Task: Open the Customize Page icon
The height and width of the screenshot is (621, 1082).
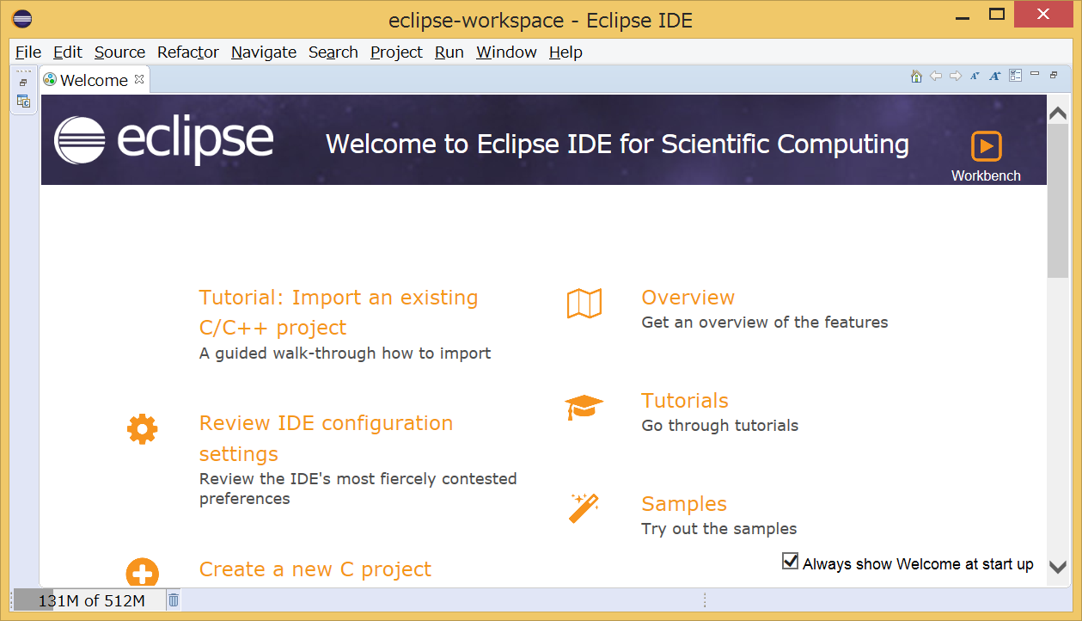Action: (1015, 76)
